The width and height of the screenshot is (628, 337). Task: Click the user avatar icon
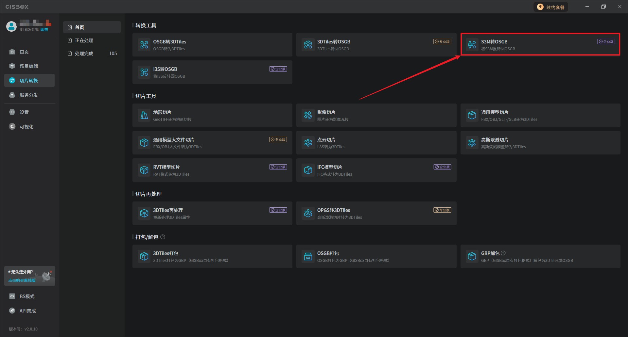11,26
